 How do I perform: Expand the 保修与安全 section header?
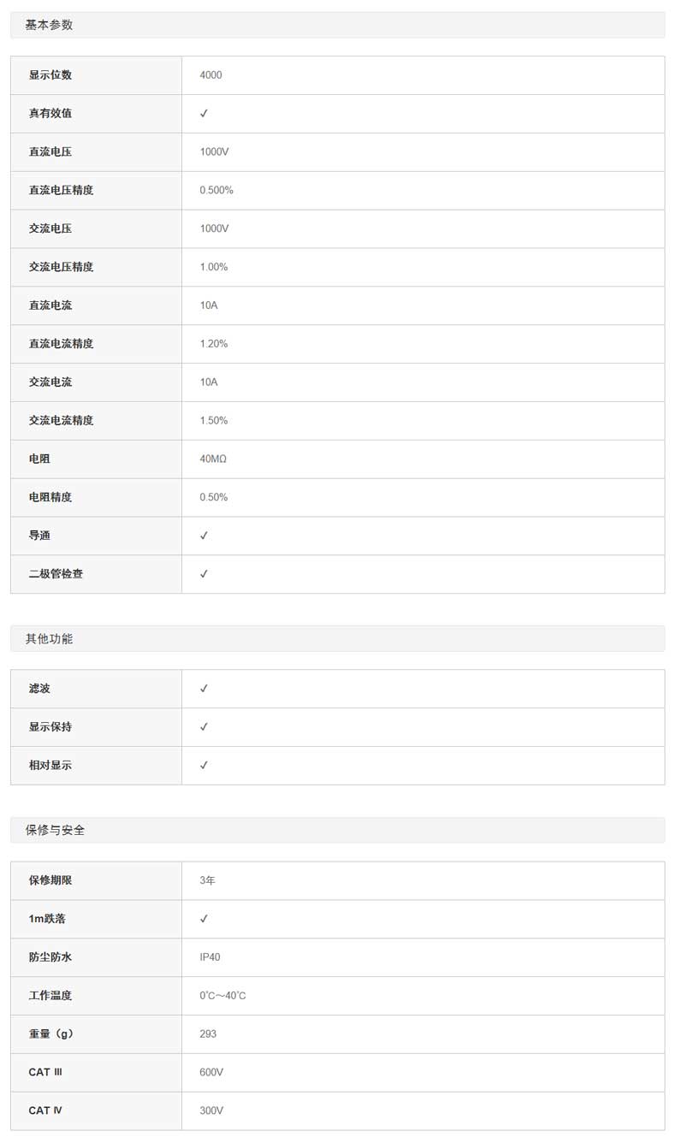(x=55, y=830)
